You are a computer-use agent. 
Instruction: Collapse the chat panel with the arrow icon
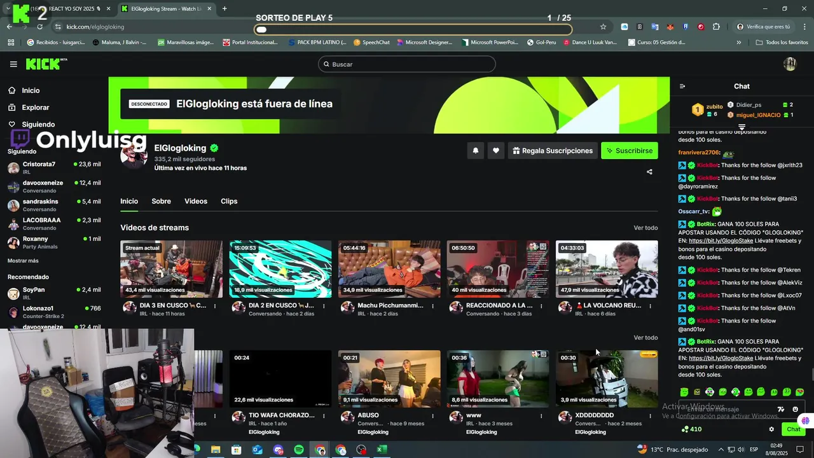[682, 87]
